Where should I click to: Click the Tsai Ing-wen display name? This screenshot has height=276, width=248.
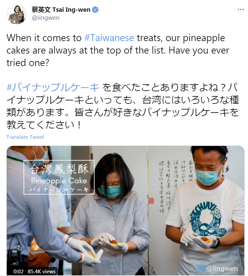tap(61, 10)
